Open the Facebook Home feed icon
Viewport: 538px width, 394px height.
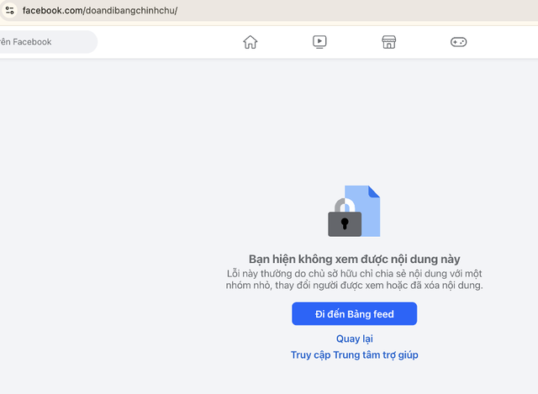click(x=250, y=42)
